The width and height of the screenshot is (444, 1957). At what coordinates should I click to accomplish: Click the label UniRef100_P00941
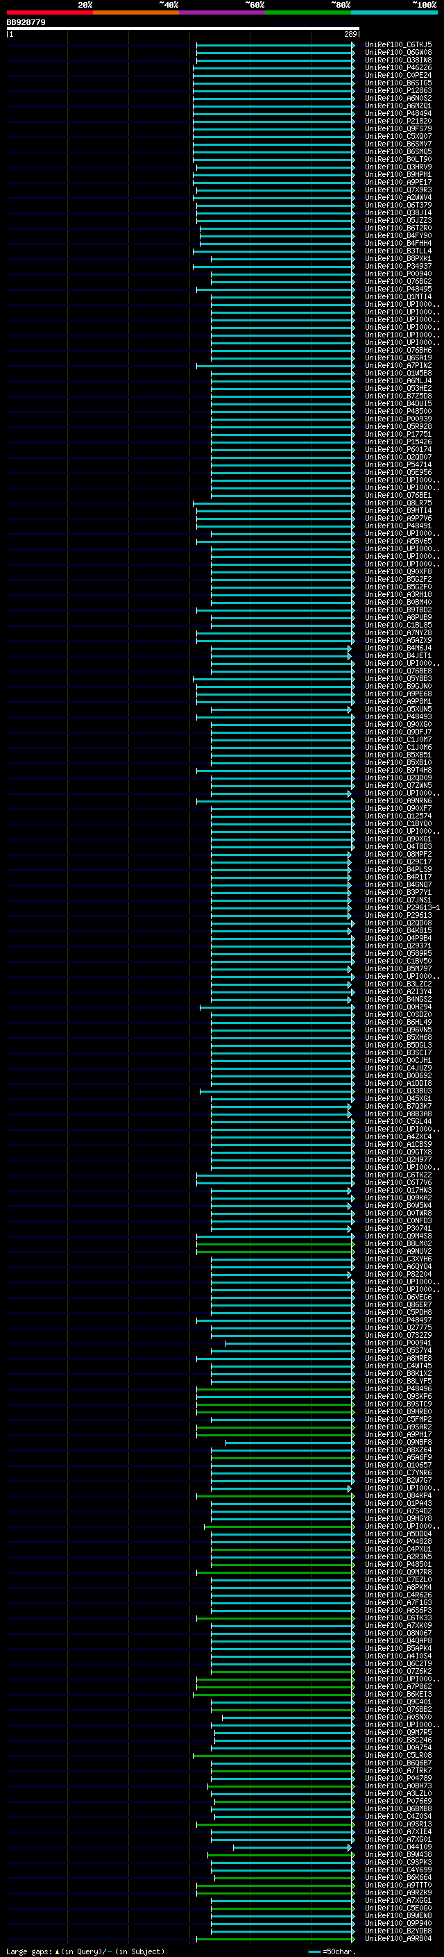[398, 1343]
